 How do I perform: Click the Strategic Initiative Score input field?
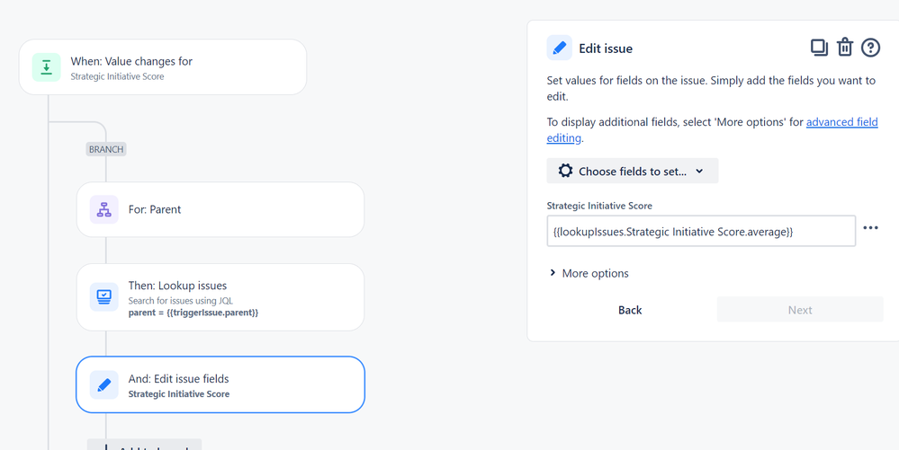(x=700, y=232)
